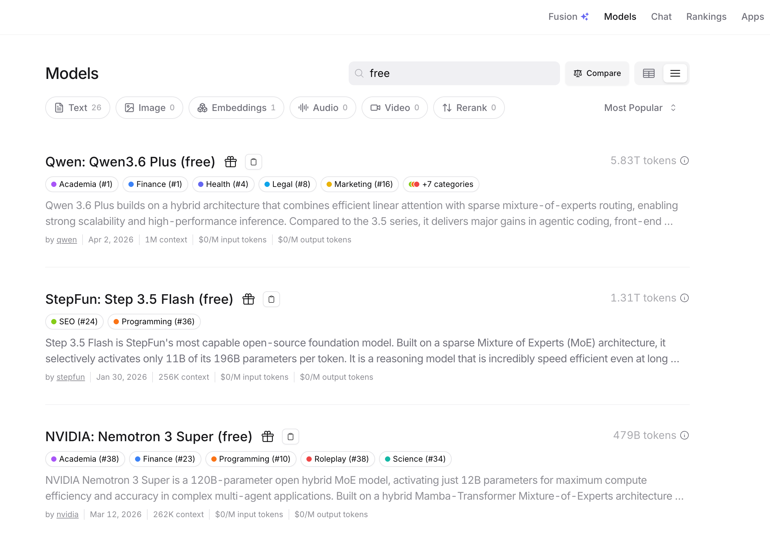
Task: Click the '256K context' text
Action: (x=184, y=377)
